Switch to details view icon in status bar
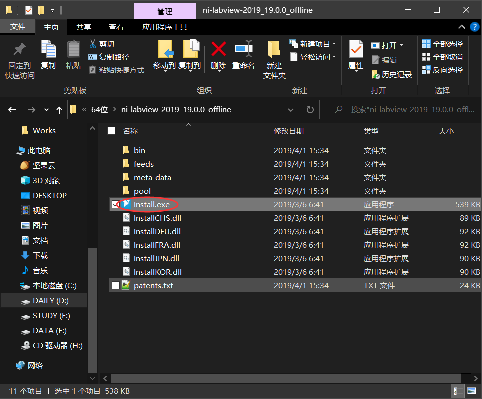482x399 pixels. pyautogui.click(x=457, y=391)
